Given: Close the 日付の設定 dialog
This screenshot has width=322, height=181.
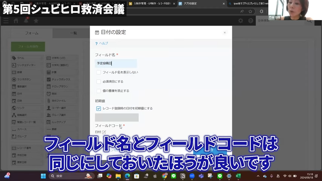Looking at the screenshot, I should (x=225, y=32).
